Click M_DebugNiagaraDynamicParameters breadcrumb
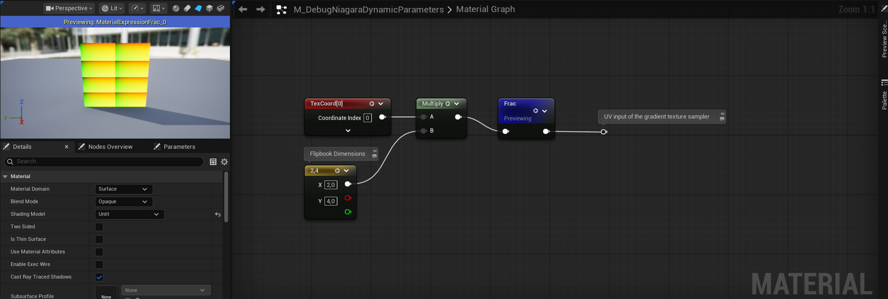The height and width of the screenshot is (299, 888). click(x=368, y=10)
